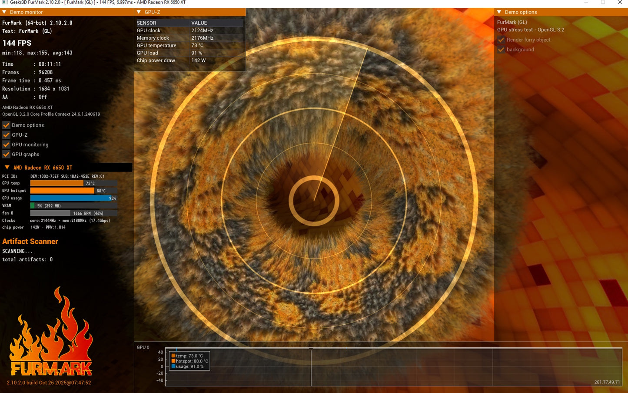The image size is (628, 393).
Task: Click the hotspot: 88.0 °C graph legend entry
Action: 190,361
